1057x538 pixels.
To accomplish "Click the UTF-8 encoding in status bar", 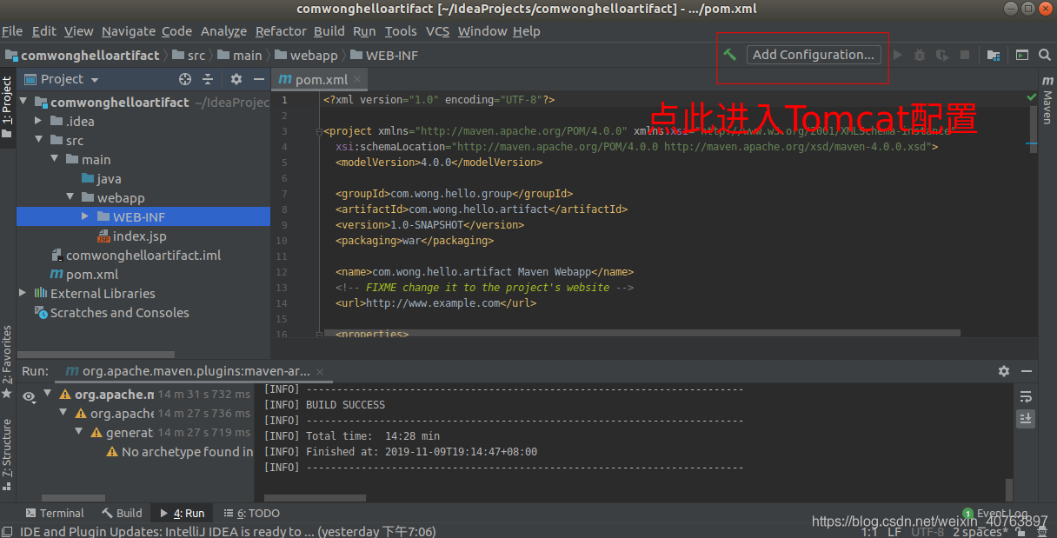I will 927,531.
